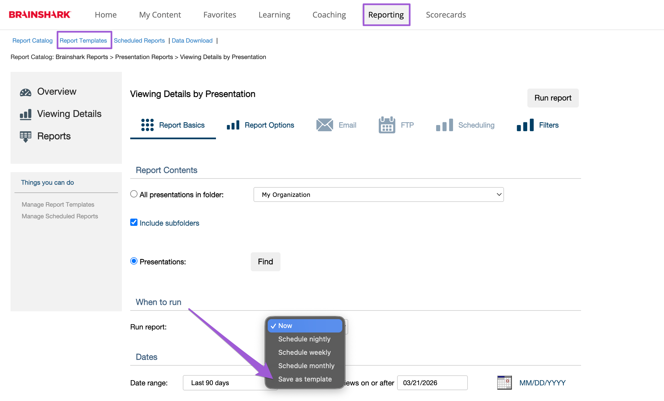Uncheck the Include subfolders checkbox
Viewport: 664px width, 401px height.
[x=134, y=222]
